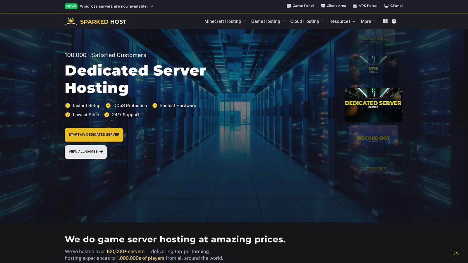Screen dimensions: 468x263
Task: Open the floating Sparked chat bubble icon
Action: click(x=456, y=253)
